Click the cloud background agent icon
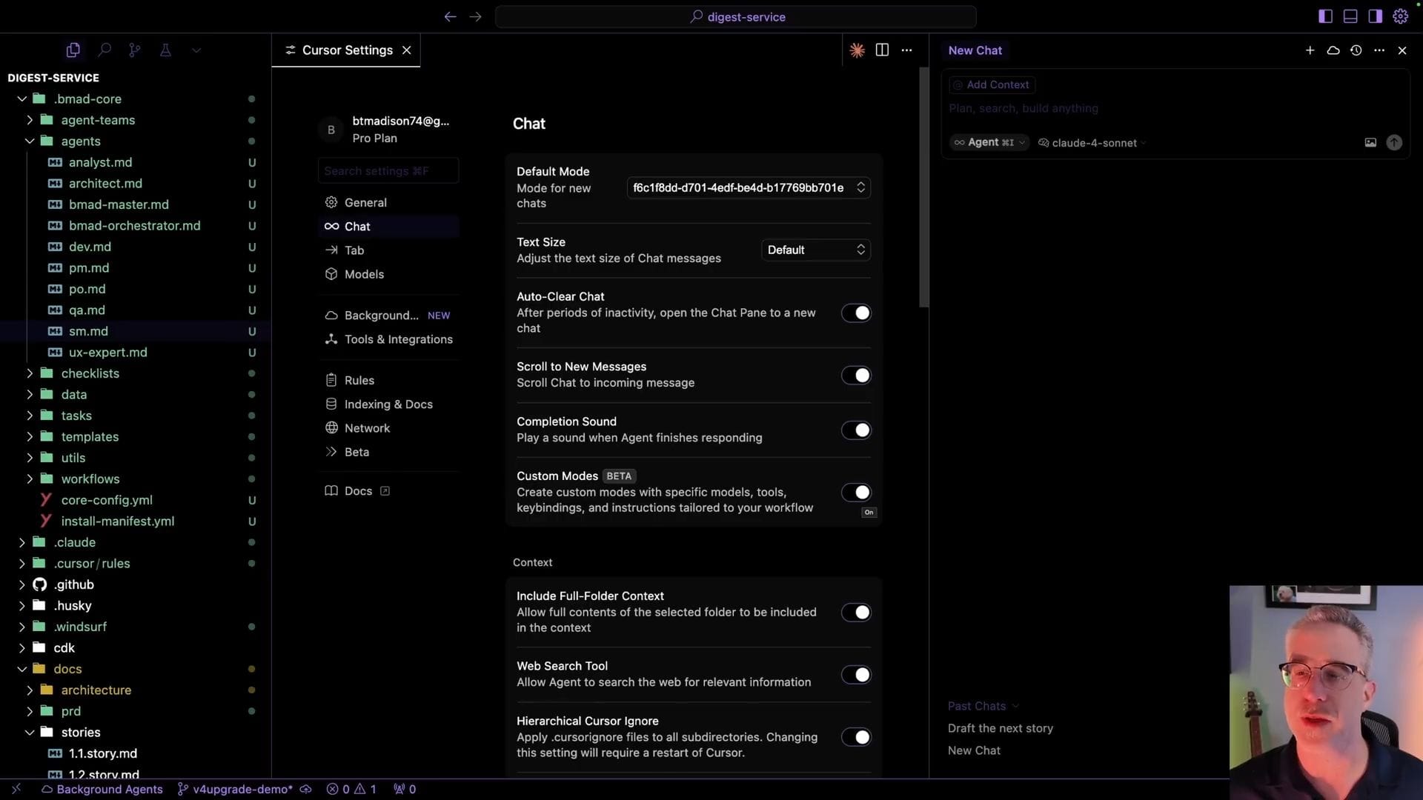 coord(1333,50)
